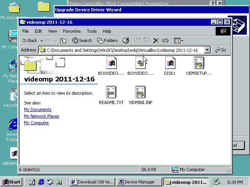
Task: Switch to Device Manager taskbar button
Action: click(139, 182)
